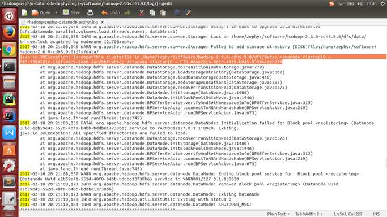Save the log file
The height and width of the screenshot is (217, 387).
[x=71, y=12]
